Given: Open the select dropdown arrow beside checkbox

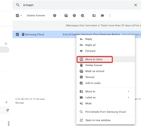Looking at the screenshot, I should click(21, 16).
